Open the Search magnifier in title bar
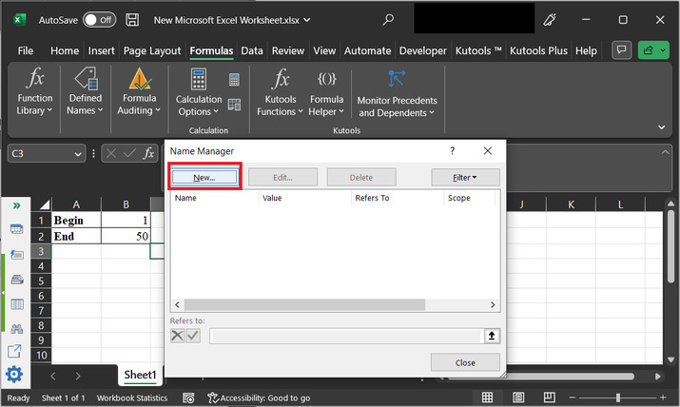The height and width of the screenshot is (407, 680). coord(388,19)
